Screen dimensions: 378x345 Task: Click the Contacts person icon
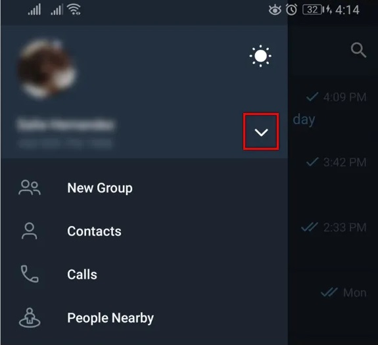(30, 231)
